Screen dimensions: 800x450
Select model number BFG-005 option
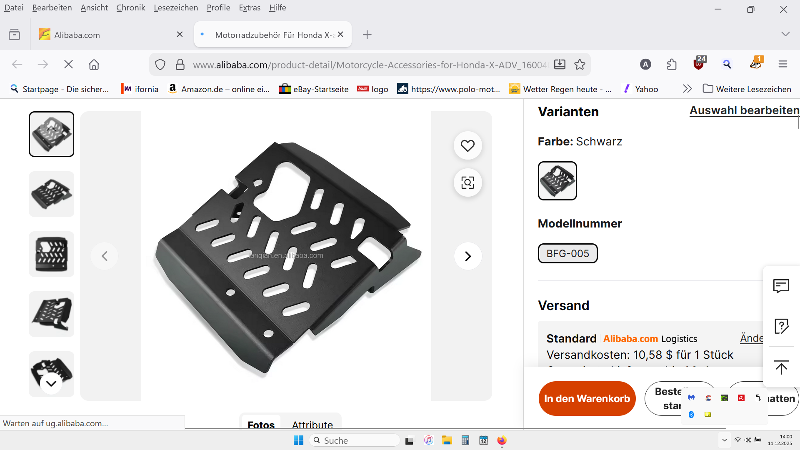(x=567, y=253)
